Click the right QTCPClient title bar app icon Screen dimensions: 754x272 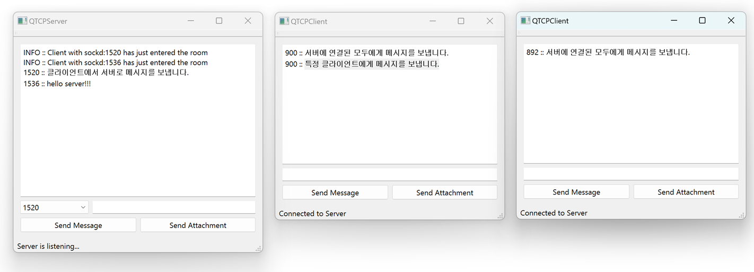525,20
